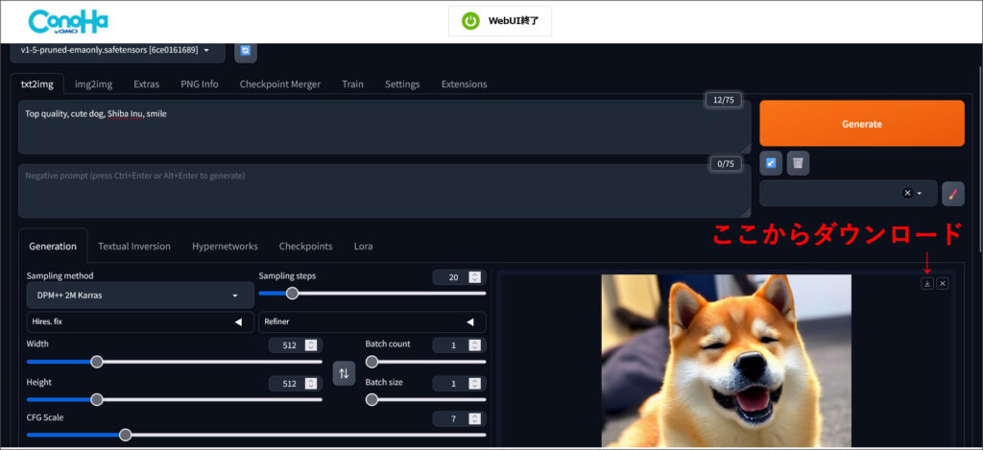Open the DPM++ 2M Karras sampling dropdown

pos(140,296)
